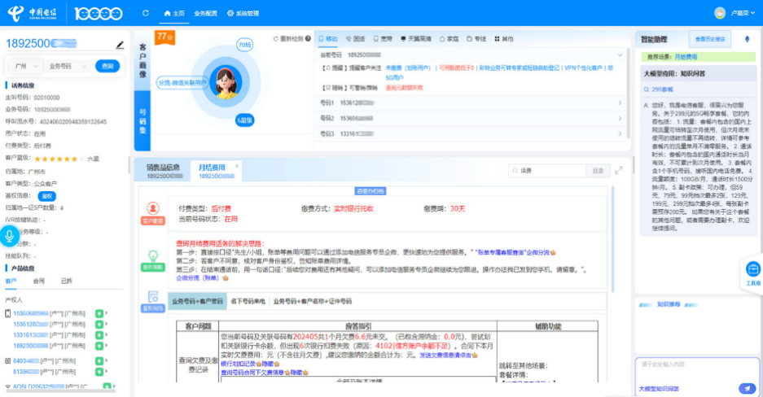763x397 pixels.
Task: Click the 服务策略 lightbulb icon
Action: pos(152,257)
